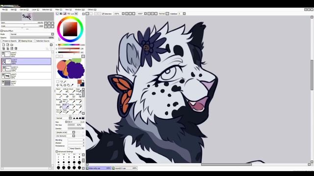Choose the Legacy Pen preset
Image resolution: width=314 pixels, height=176 pixels.
pyautogui.click(x=65, y=101)
